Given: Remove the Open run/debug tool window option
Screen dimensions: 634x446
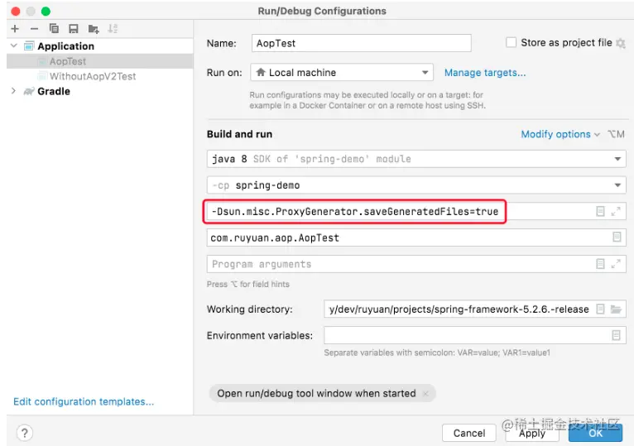Looking at the screenshot, I should 425,394.
